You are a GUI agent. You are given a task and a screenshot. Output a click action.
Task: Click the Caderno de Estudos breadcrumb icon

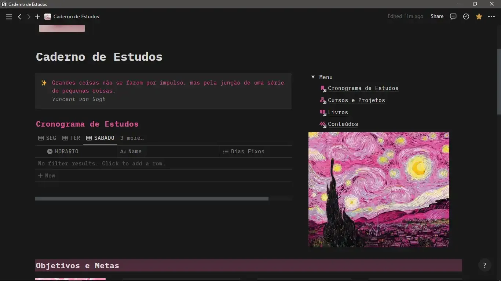(48, 16)
